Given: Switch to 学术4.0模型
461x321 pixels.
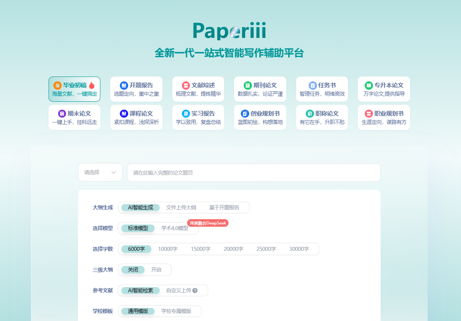Looking at the screenshot, I should click(175, 228).
